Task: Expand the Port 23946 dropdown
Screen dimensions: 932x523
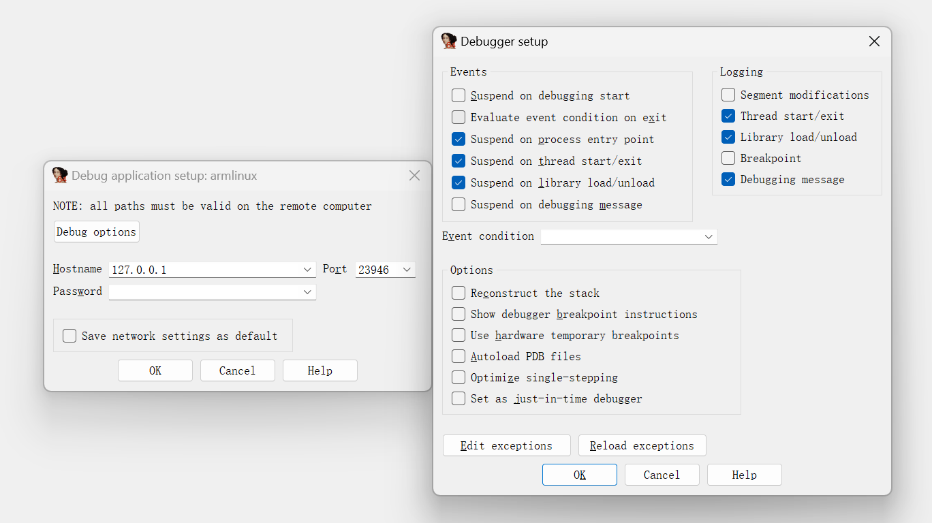Action: [x=407, y=270]
